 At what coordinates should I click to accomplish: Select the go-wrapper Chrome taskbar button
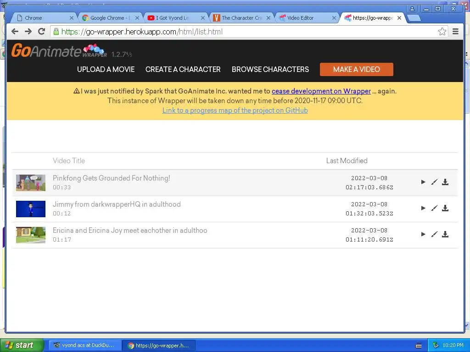(159, 346)
